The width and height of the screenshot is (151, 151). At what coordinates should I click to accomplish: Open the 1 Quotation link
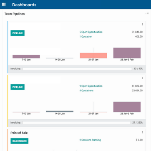[86, 37]
